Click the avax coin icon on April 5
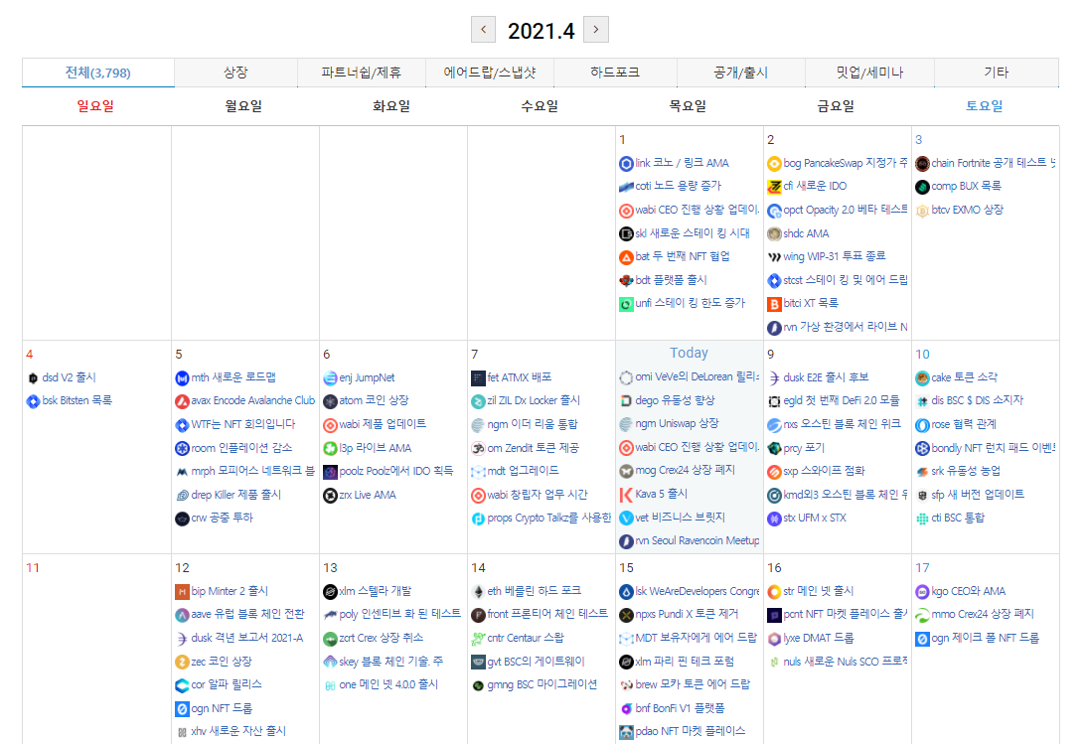This screenshot has width=1087, height=744. coord(182,401)
